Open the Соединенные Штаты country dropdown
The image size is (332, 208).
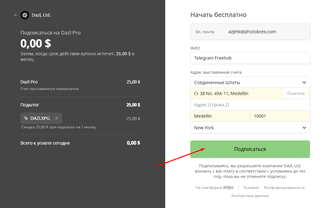(x=245, y=83)
